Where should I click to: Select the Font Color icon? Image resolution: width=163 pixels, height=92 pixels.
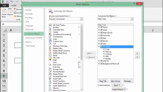pos(50,65)
